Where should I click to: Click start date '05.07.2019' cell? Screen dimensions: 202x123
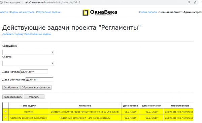pos(130,118)
